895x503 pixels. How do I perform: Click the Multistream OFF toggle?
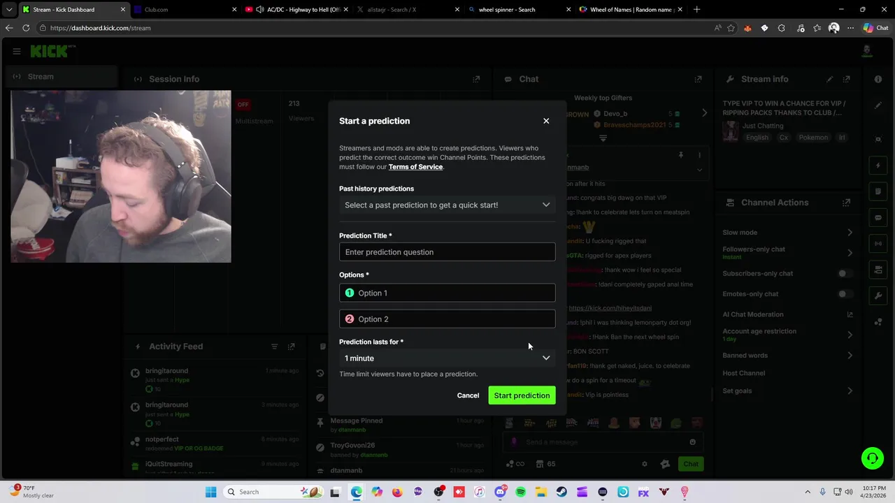pos(243,105)
